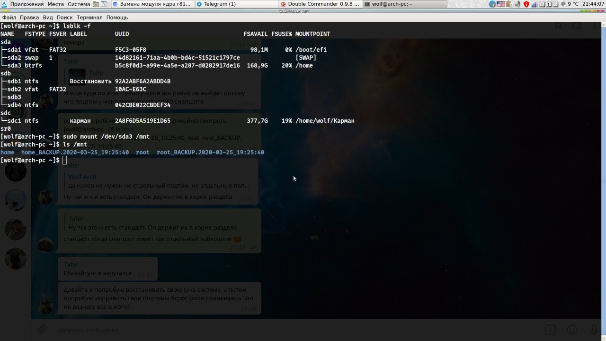The image size is (606, 341).
Task: Click the 'карман' label of sdc1
Action: tap(80, 121)
